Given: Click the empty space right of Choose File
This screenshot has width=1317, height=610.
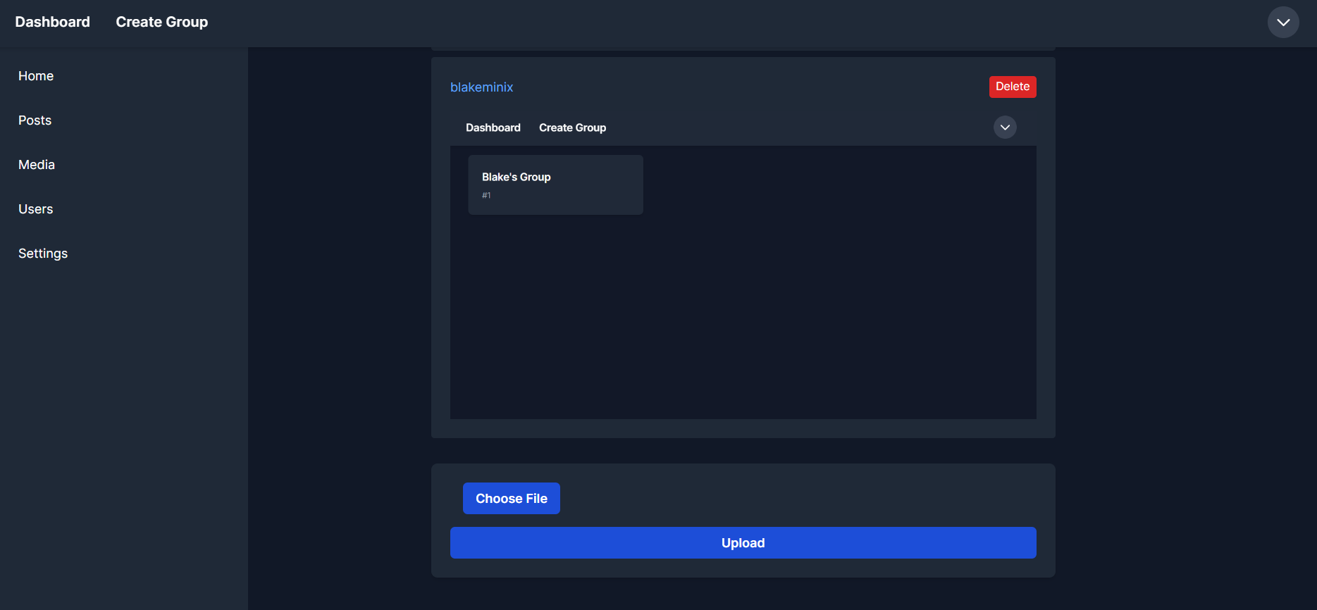Looking at the screenshot, I should coord(796,499).
